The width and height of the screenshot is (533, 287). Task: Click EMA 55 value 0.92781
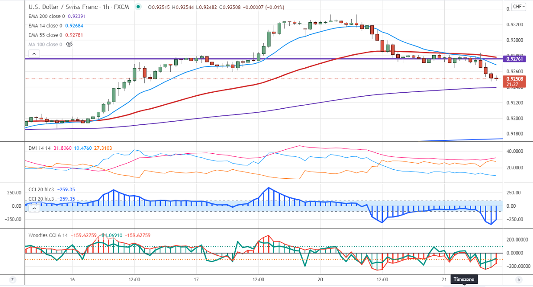coord(74,35)
